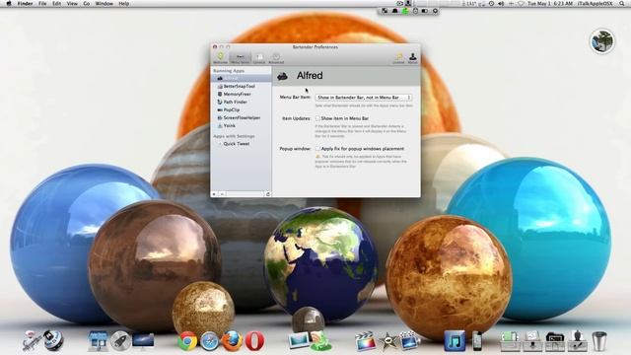The height and width of the screenshot is (355, 631).
Task: Click the Time Machine clock icon in the menu bar
Action: click(x=491, y=3)
